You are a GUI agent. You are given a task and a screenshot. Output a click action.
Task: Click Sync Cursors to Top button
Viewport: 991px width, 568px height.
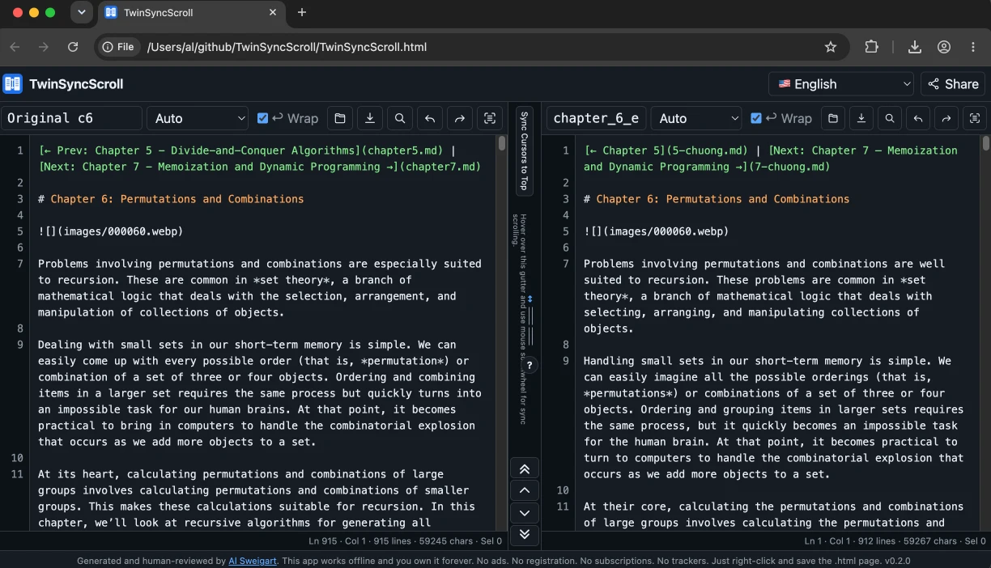point(525,151)
